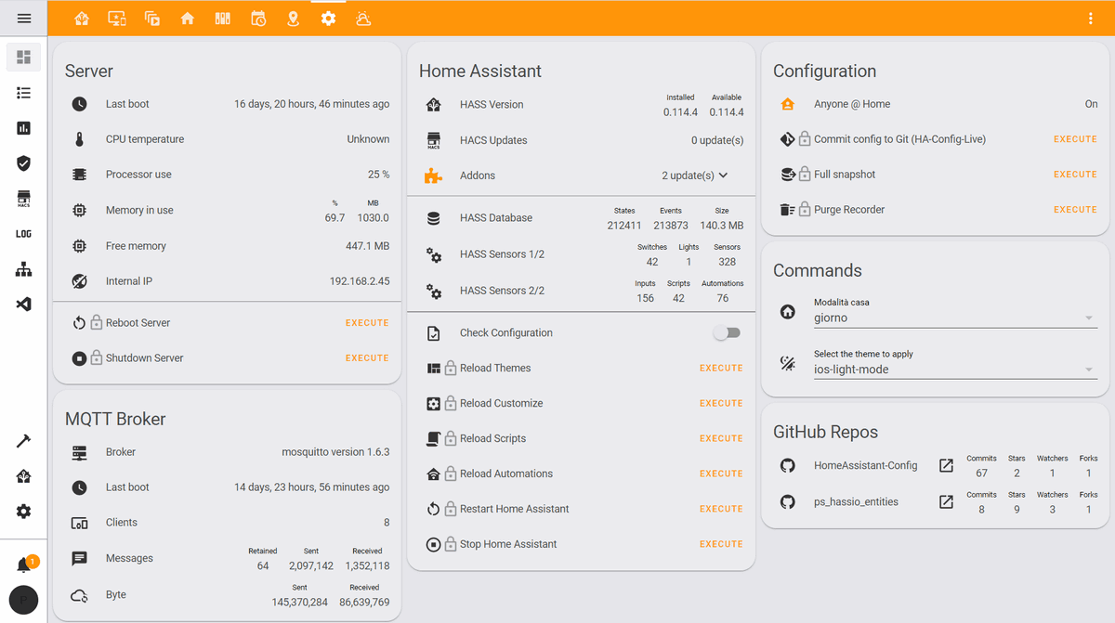Click the HASS Database size 140.3 MB
The height and width of the screenshot is (623, 1115).
722,226
